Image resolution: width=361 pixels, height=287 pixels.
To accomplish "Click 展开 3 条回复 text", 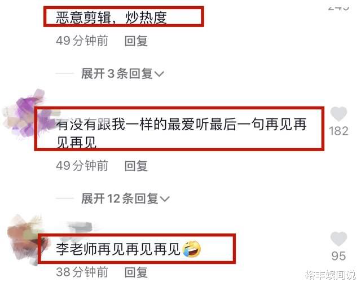I will 117,74.
